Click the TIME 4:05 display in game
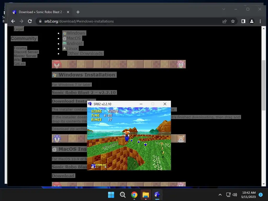This screenshot has width=268, height=201. 102,115
